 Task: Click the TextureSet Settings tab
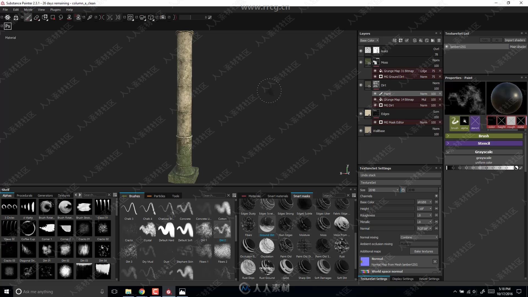(375, 279)
